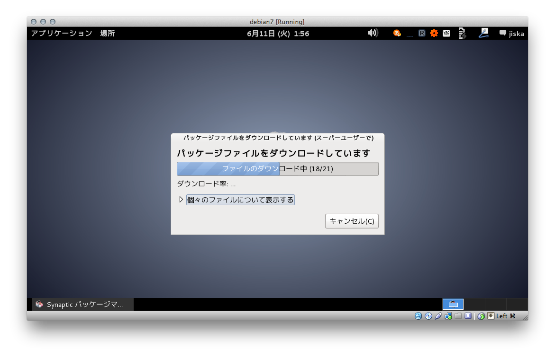Select the highlighted first workspace in switcher
The image size is (555, 358).
point(453,305)
